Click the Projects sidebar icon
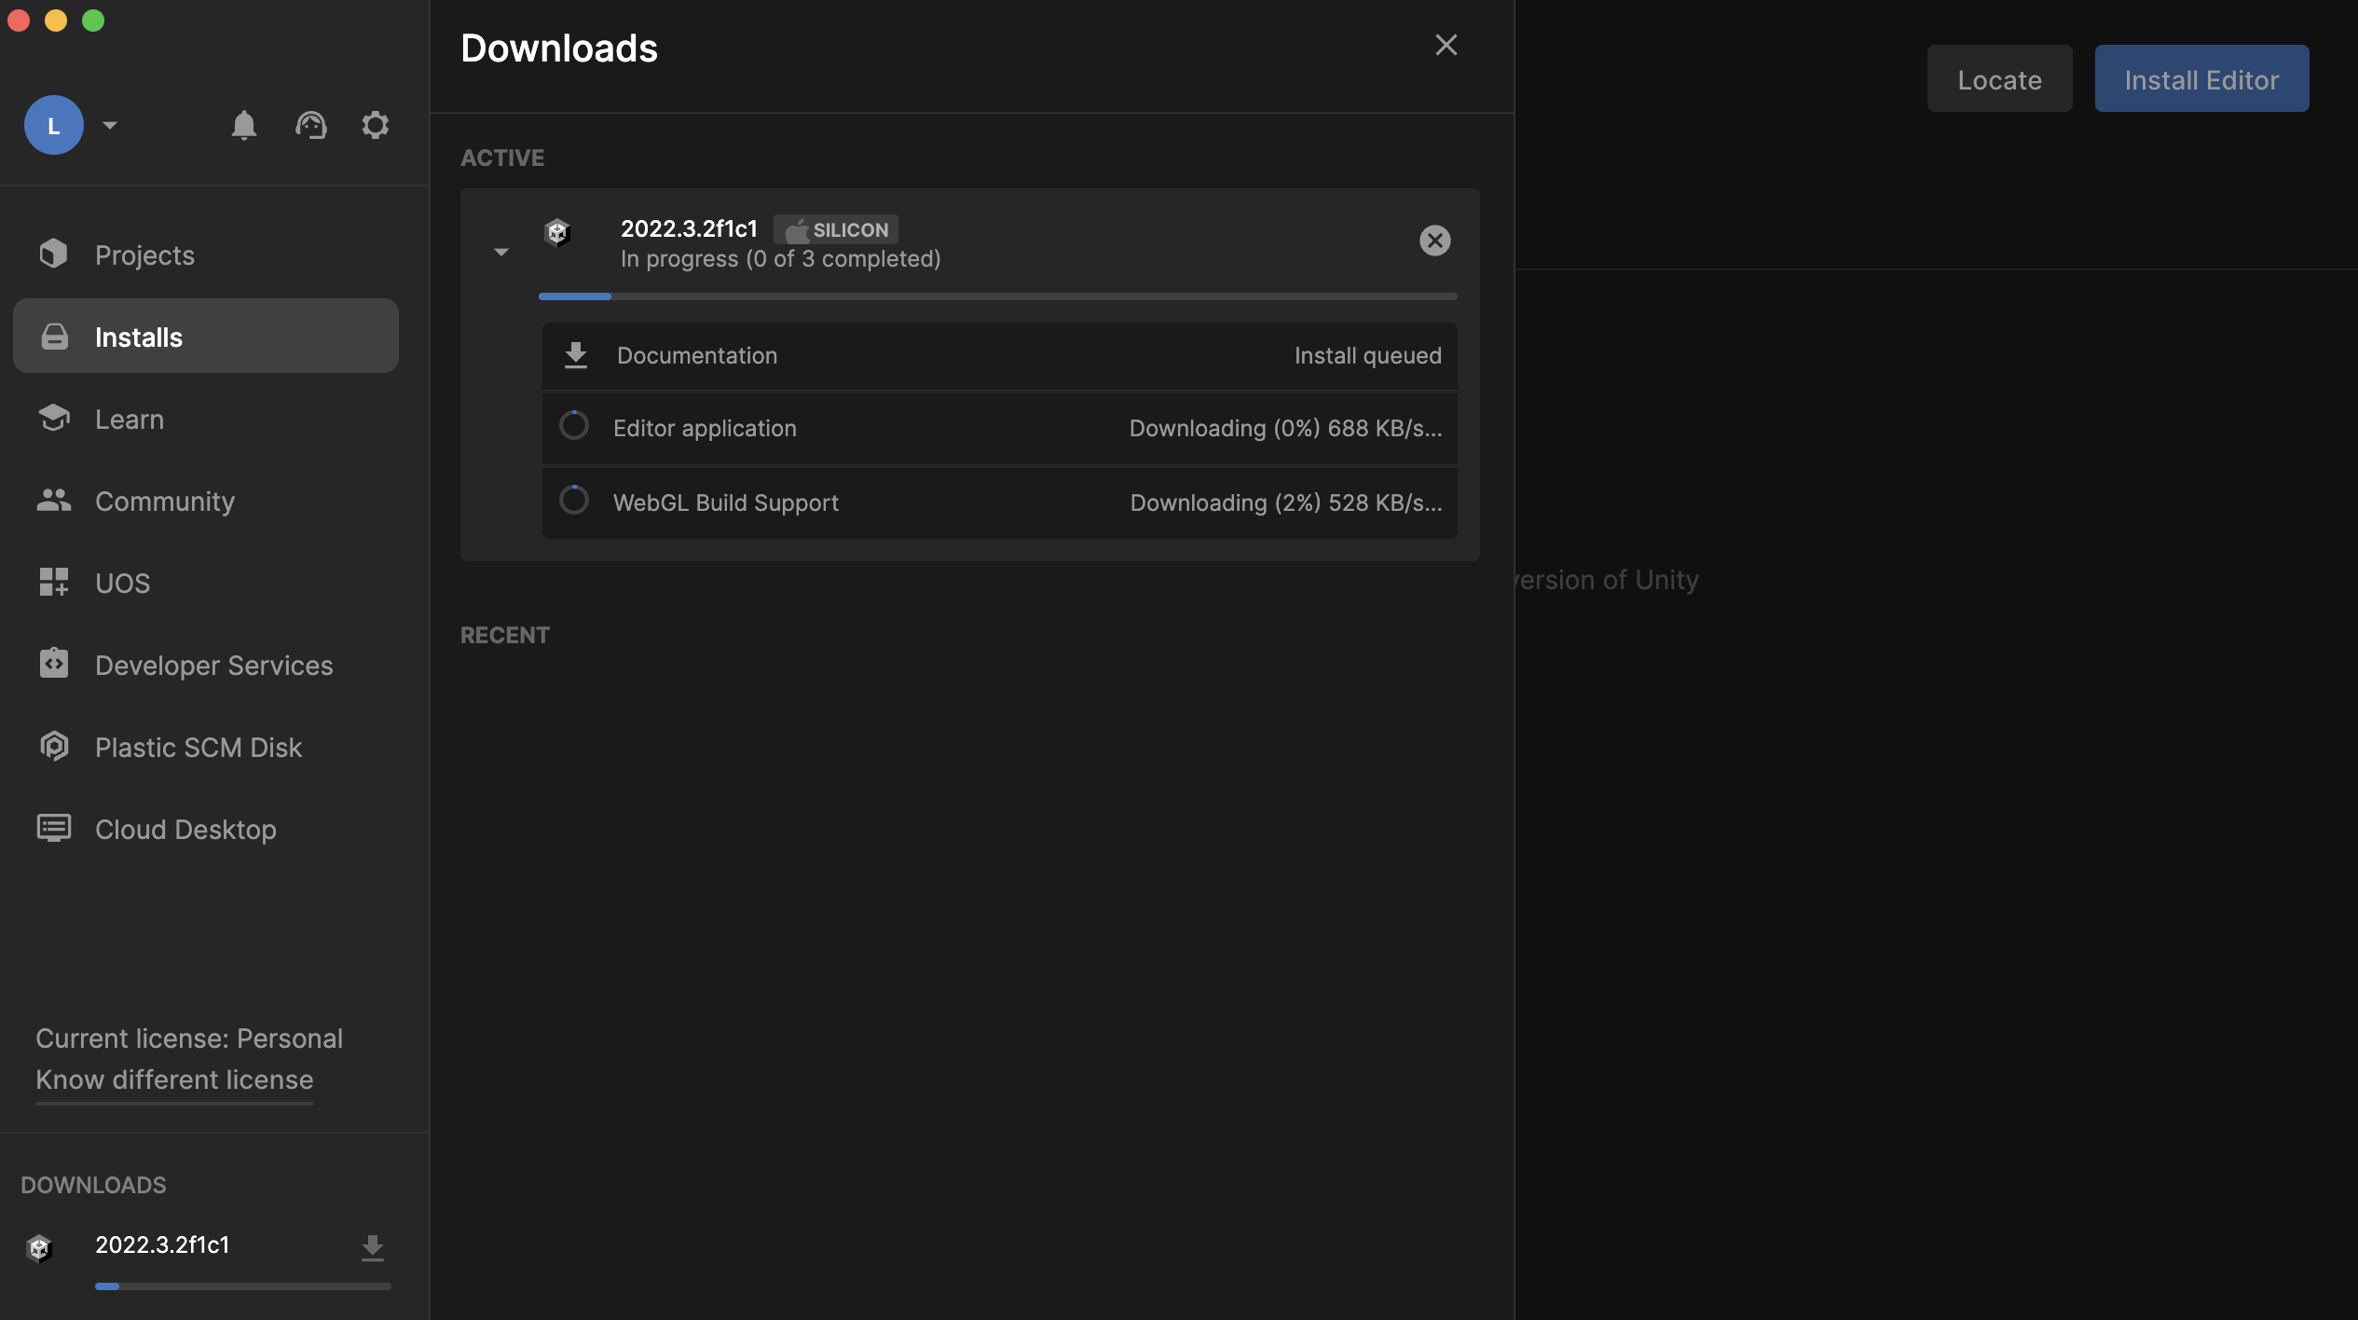The image size is (2358, 1320). tap(54, 254)
